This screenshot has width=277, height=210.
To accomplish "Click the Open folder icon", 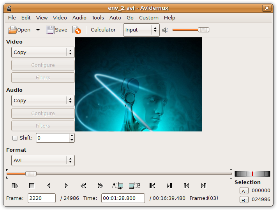I will click(12, 30).
